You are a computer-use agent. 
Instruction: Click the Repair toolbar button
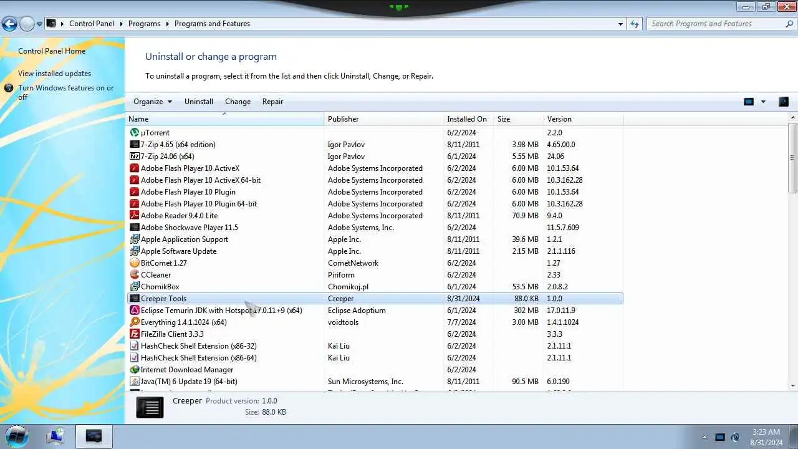pyautogui.click(x=272, y=102)
